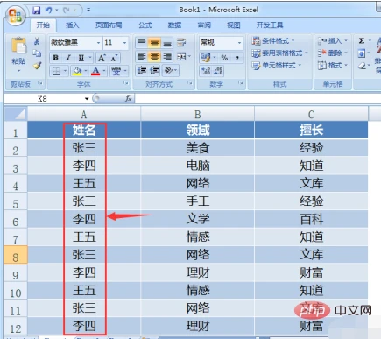This screenshot has width=381, height=339.
Task: Decrease the cell indent
Action: coord(142,70)
